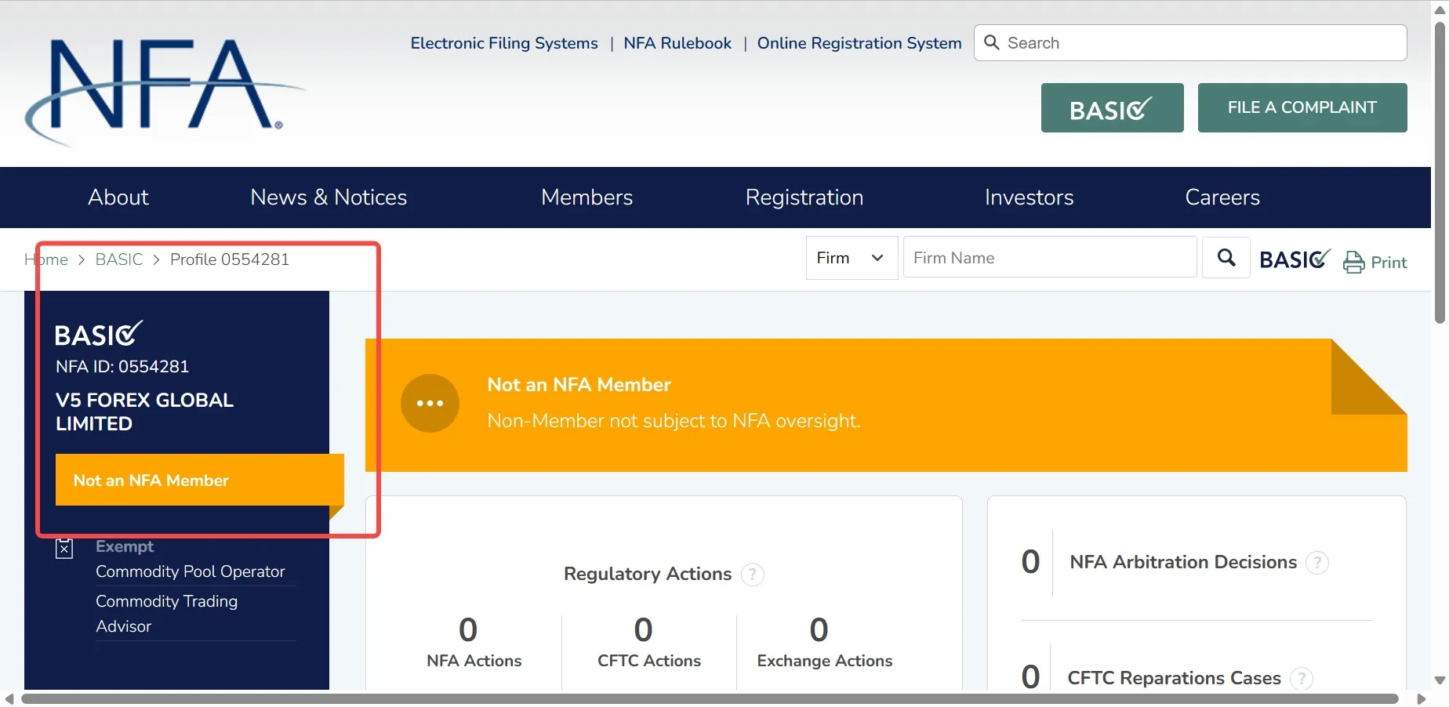
Task: Click the 'Commodity Pool Operator' sidebar entry
Action: tap(191, 571)
